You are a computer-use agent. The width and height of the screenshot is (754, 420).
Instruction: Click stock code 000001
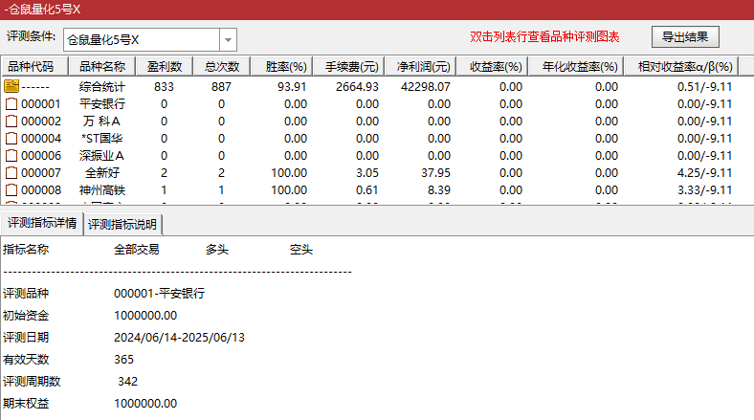coord(41,104)
